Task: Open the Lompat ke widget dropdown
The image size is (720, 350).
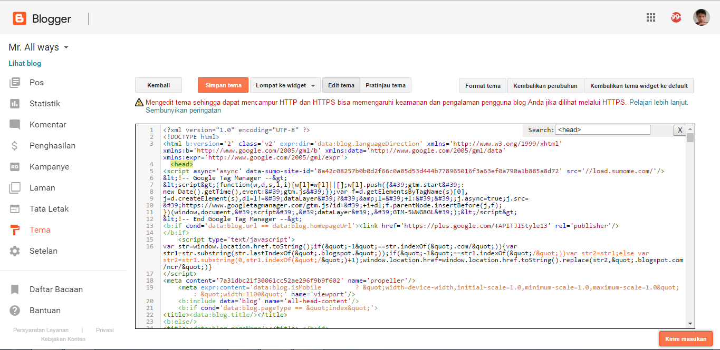Action: click(285, 85)
